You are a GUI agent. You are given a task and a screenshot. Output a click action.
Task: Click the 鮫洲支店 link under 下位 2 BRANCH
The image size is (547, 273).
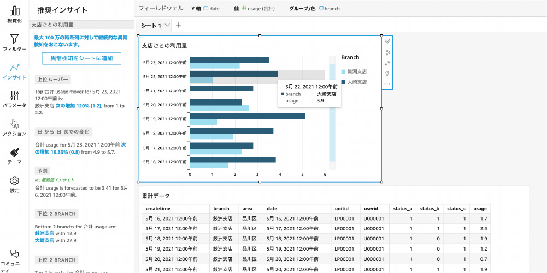(45, 233)
